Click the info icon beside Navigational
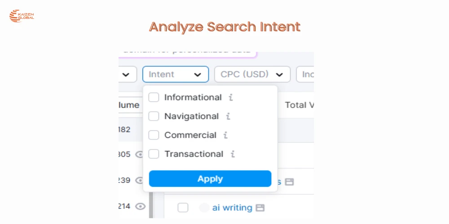 [228, 116]
